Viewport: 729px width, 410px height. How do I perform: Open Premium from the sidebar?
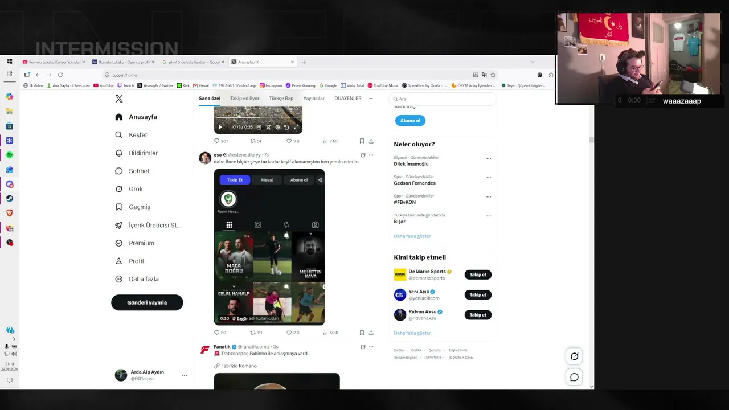click(x=135, y=243)
